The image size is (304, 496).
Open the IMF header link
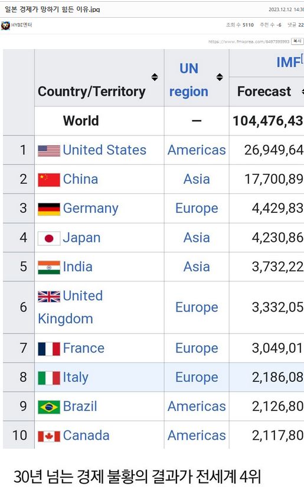coord(288,62)
